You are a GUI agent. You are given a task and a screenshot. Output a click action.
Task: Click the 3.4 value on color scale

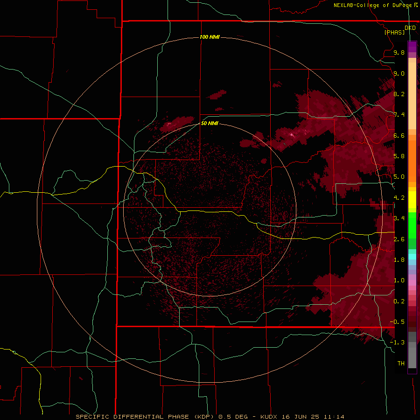tap(399, 218)
